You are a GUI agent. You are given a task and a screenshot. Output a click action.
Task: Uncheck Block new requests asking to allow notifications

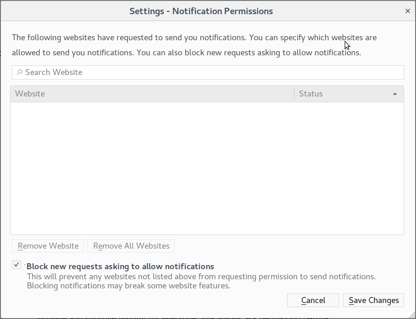click(x=17, y=265)
